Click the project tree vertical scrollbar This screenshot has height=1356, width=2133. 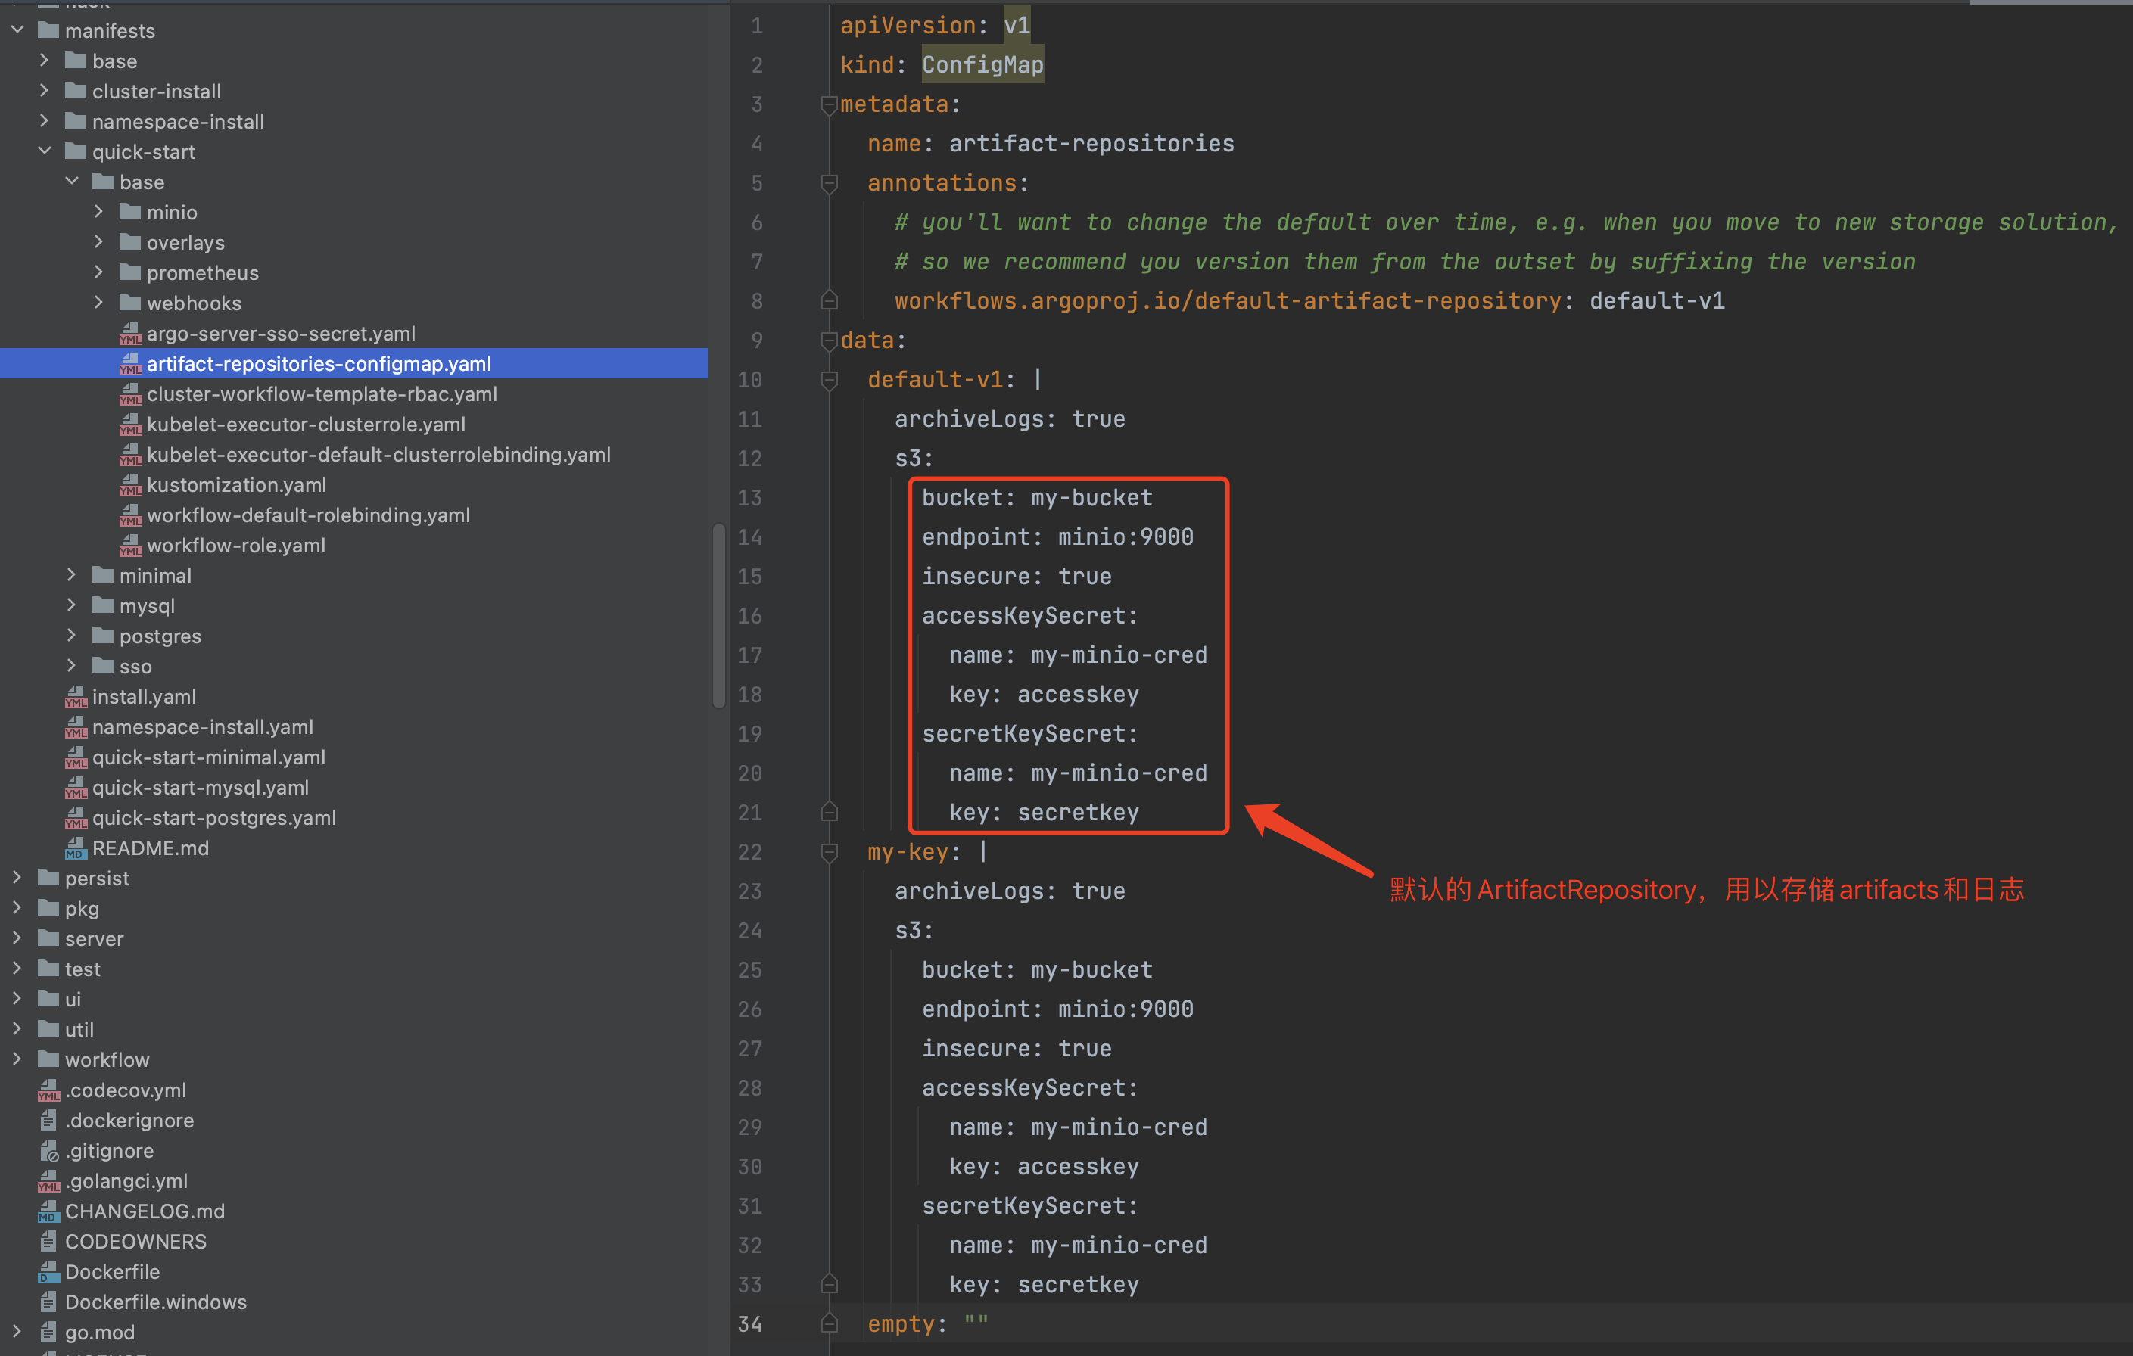click(x=718, y=615)
